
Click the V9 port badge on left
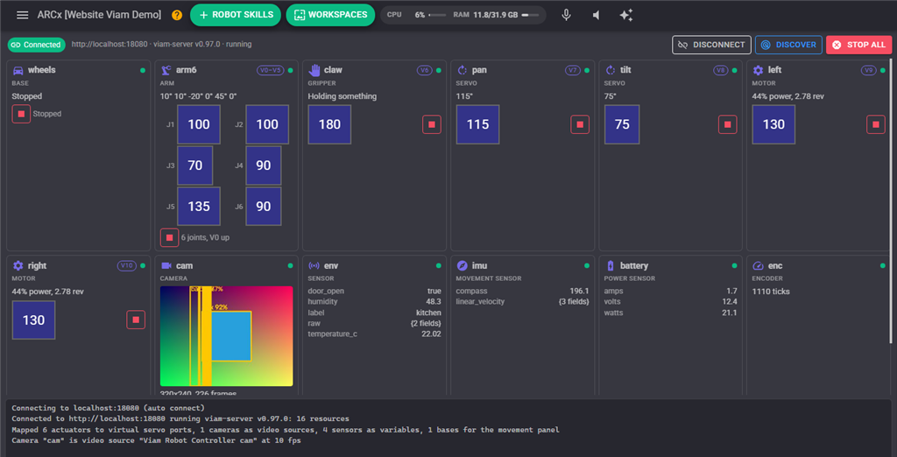click(x=868, y=70)
